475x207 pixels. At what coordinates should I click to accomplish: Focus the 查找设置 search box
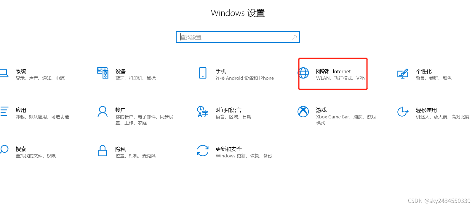(238, 37)
